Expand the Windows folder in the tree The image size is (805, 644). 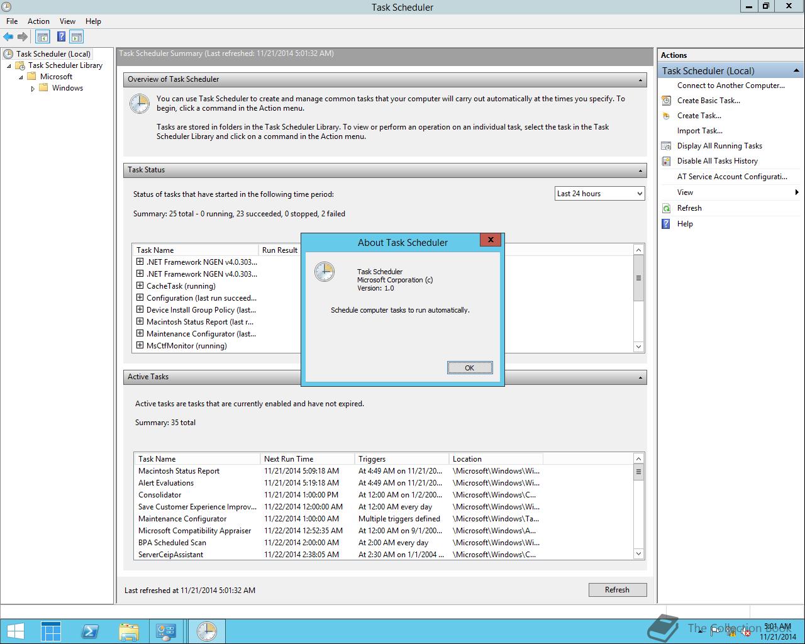[33, 89]
